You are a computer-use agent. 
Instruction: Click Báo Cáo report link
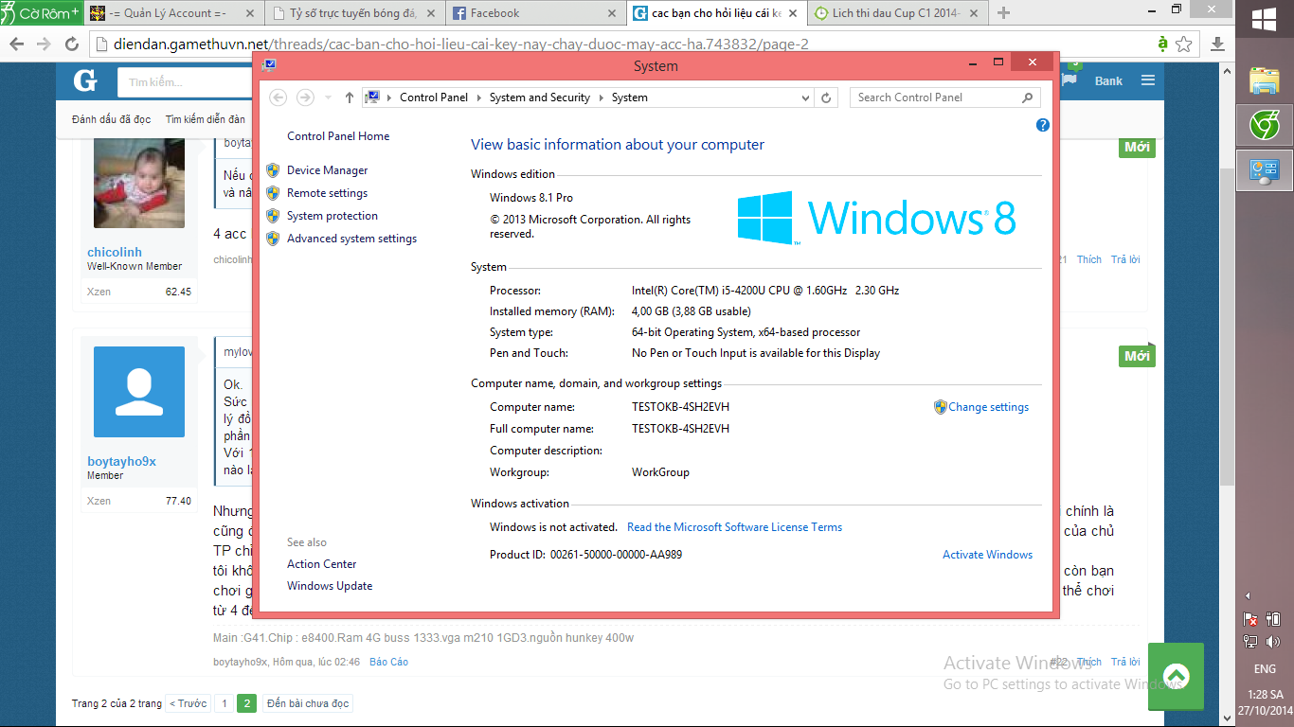pos(388,663)
